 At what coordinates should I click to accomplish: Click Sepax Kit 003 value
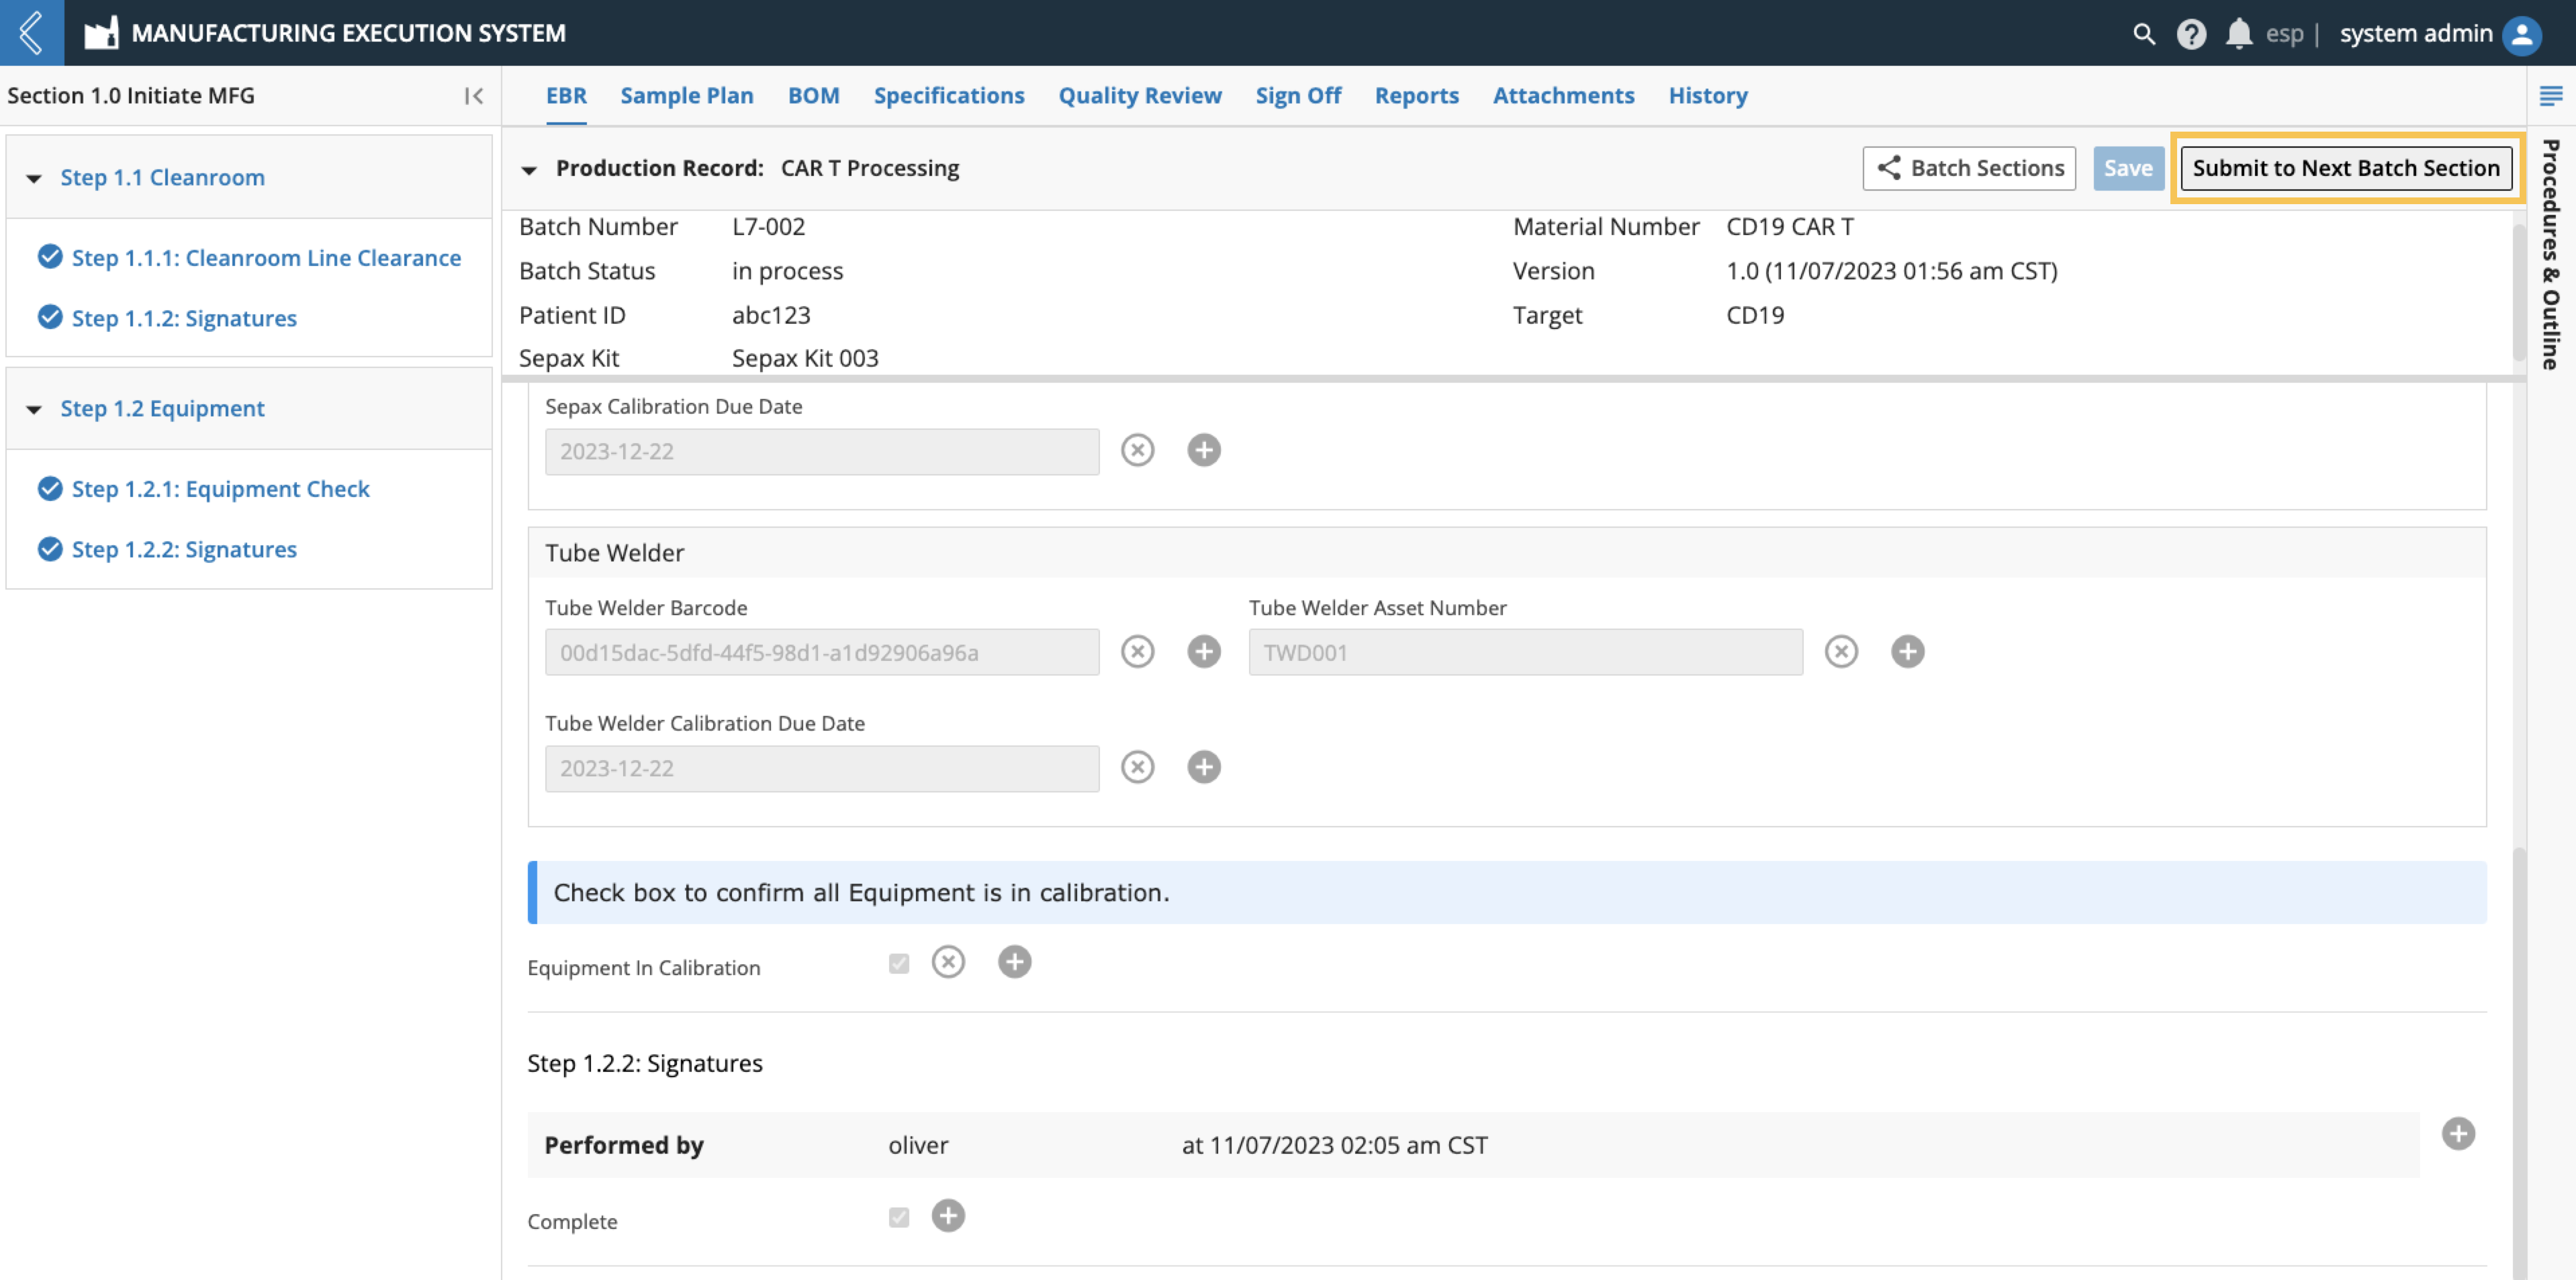coord(805,358)
